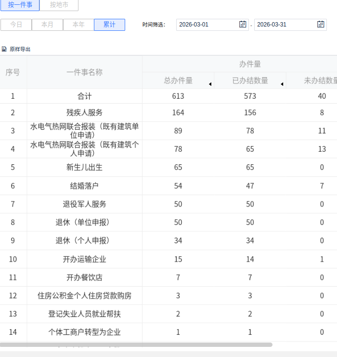Switch to the 按地市 tab
The image size is (337, 357).
click(x=59, y=5)
